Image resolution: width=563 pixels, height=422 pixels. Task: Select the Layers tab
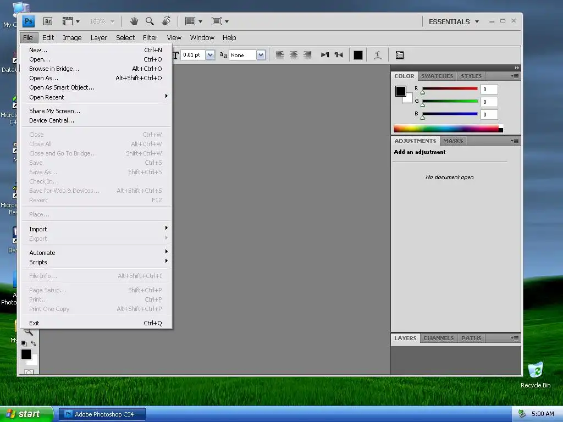click(405, 338)
